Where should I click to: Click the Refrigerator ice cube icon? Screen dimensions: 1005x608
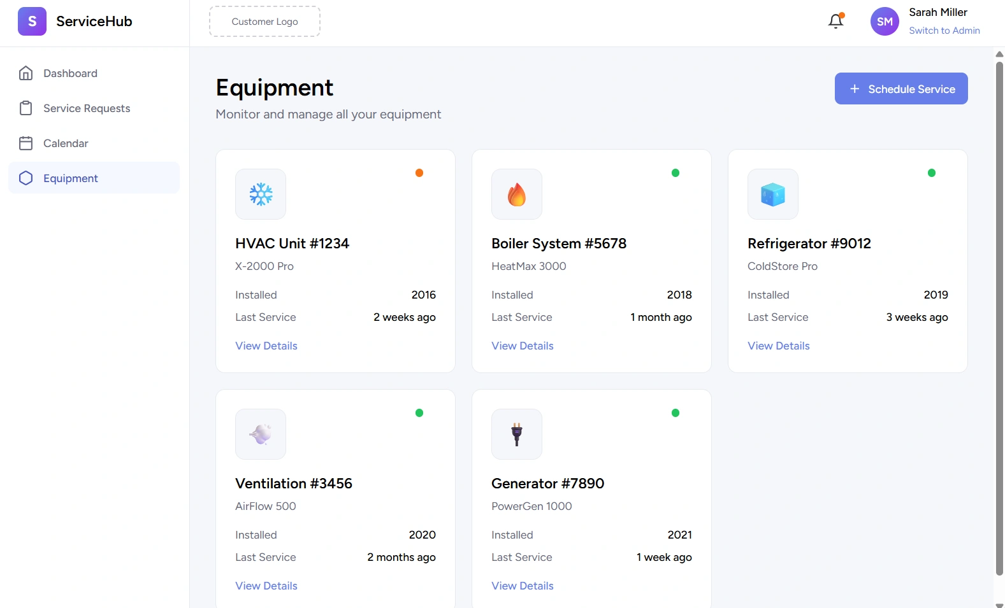[x=772, y=194]
